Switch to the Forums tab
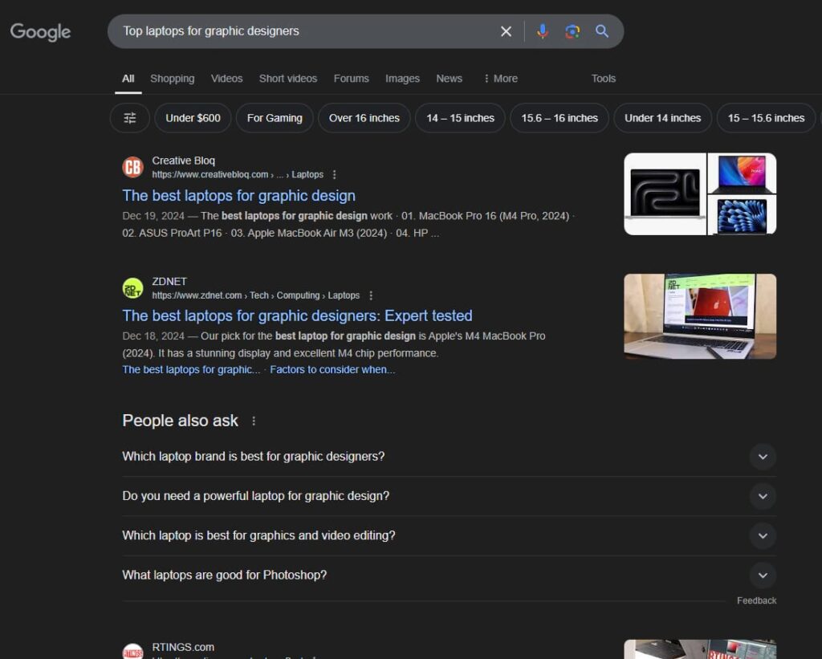The image size is (822, 659). pos(352,79)
